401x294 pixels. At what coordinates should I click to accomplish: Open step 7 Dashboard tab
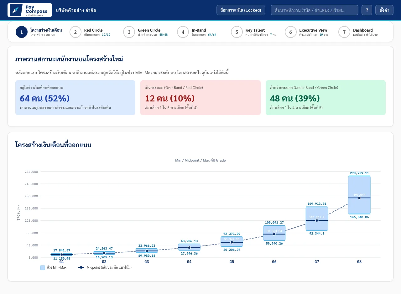point(358,32)
